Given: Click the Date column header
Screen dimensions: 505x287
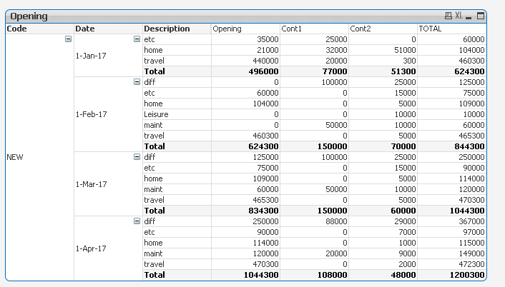Looking at the screenshot, I should [108, 29].
